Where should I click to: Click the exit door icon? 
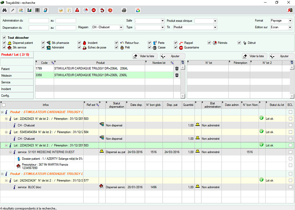tap(290, 10)
